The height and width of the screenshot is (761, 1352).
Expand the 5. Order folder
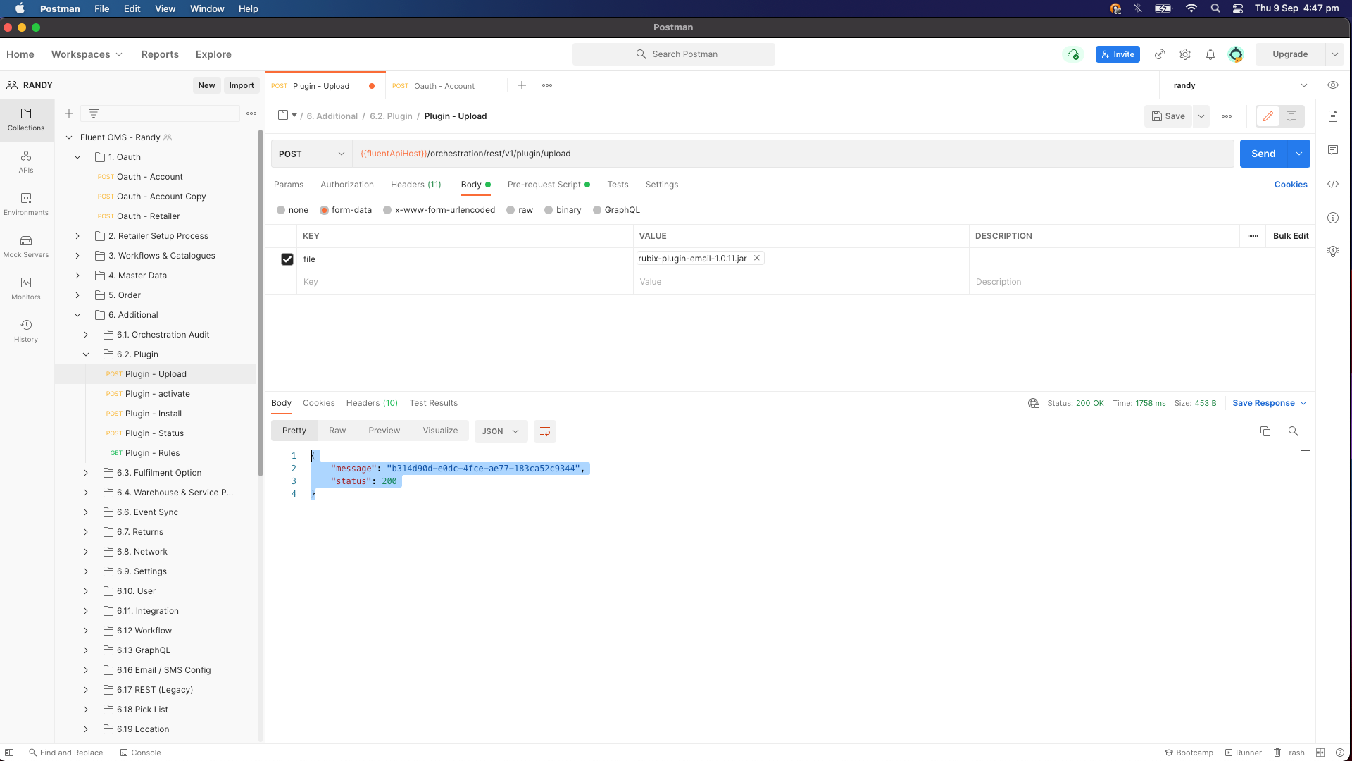pos(77,295)
